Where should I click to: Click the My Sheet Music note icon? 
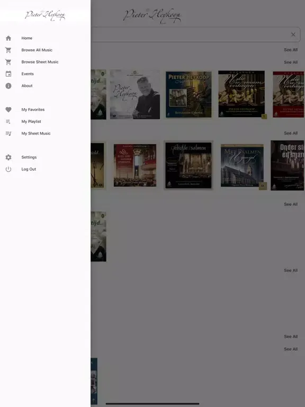point(8,134)
